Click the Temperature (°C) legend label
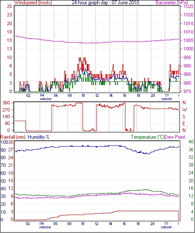 (x=148, y=137)
